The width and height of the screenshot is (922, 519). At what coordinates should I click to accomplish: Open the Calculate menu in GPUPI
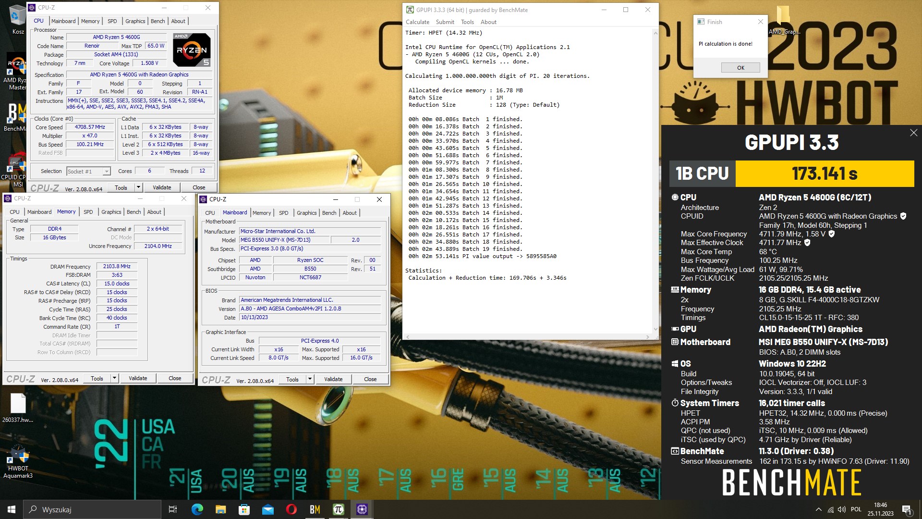point(417,22)
